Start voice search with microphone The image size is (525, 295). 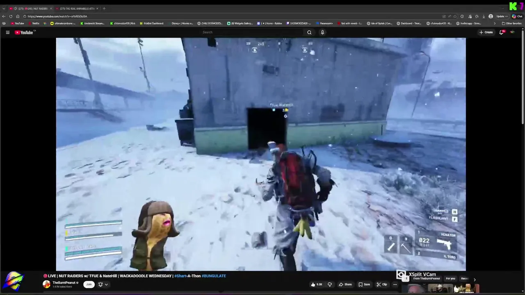pos(322,32)
